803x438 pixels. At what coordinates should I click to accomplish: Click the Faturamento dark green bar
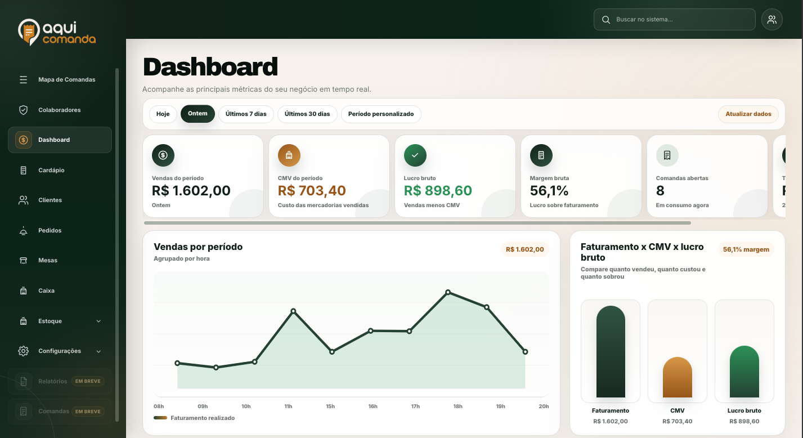click(611, 352)
